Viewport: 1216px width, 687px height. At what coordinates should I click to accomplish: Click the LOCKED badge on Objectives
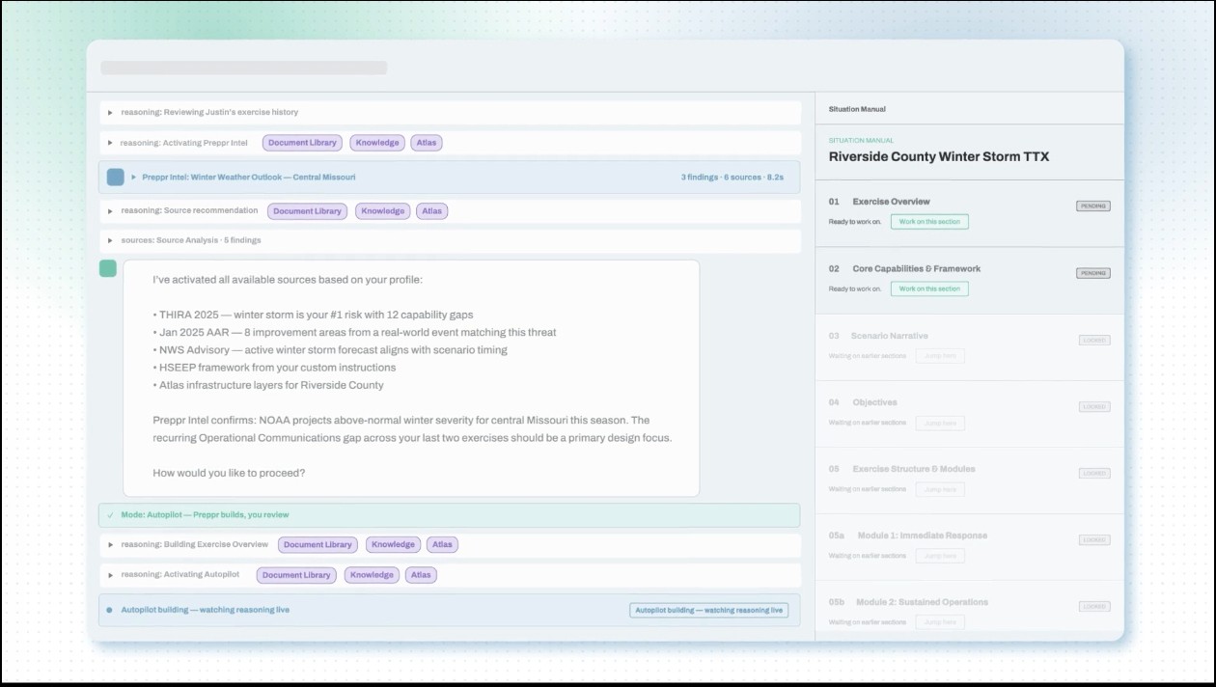(1094, 406)
